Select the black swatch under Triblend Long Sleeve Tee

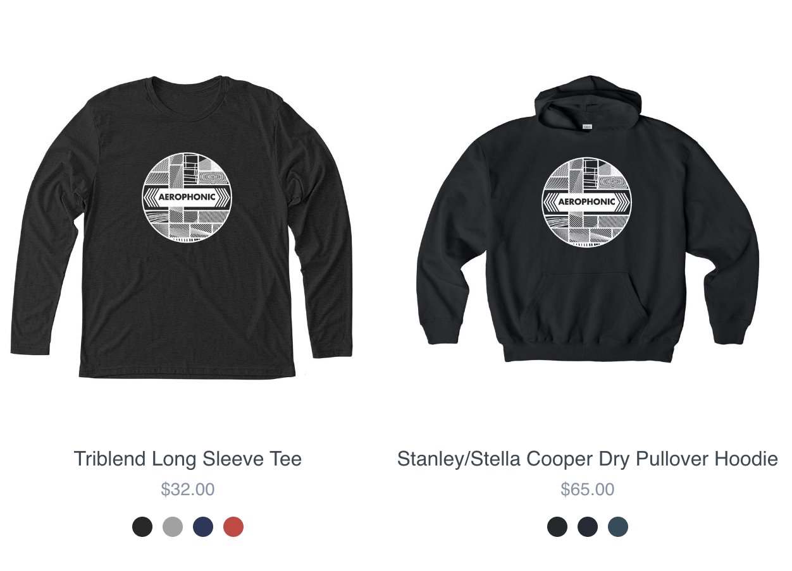(x=142, y=526)
